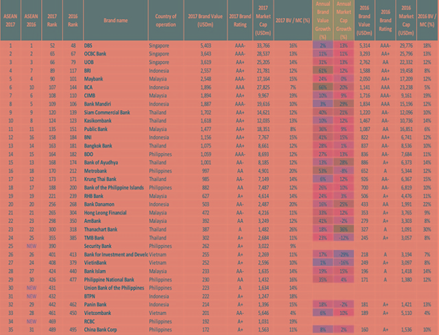Image resolution: width=439 pixels, height=335 pixels.
Task: Click the 'VietinBank' brand name
Action: tap(95, 262)
